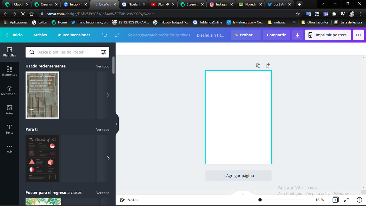The image size is (366, 206).
Task: Click the Notas icon in bottom bar
Action: [x=122, y=200]
